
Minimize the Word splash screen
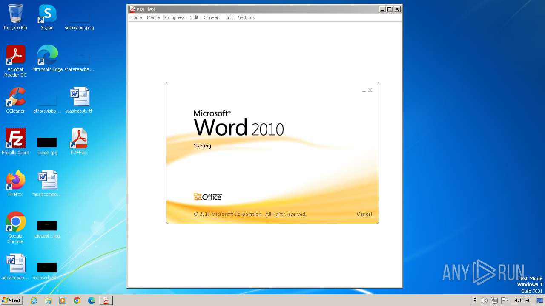point(364,91)
